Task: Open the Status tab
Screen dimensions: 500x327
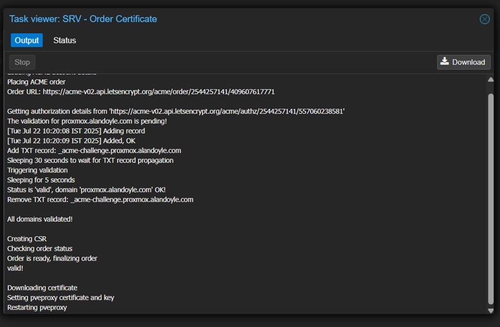Action: [x=64, y=40]
